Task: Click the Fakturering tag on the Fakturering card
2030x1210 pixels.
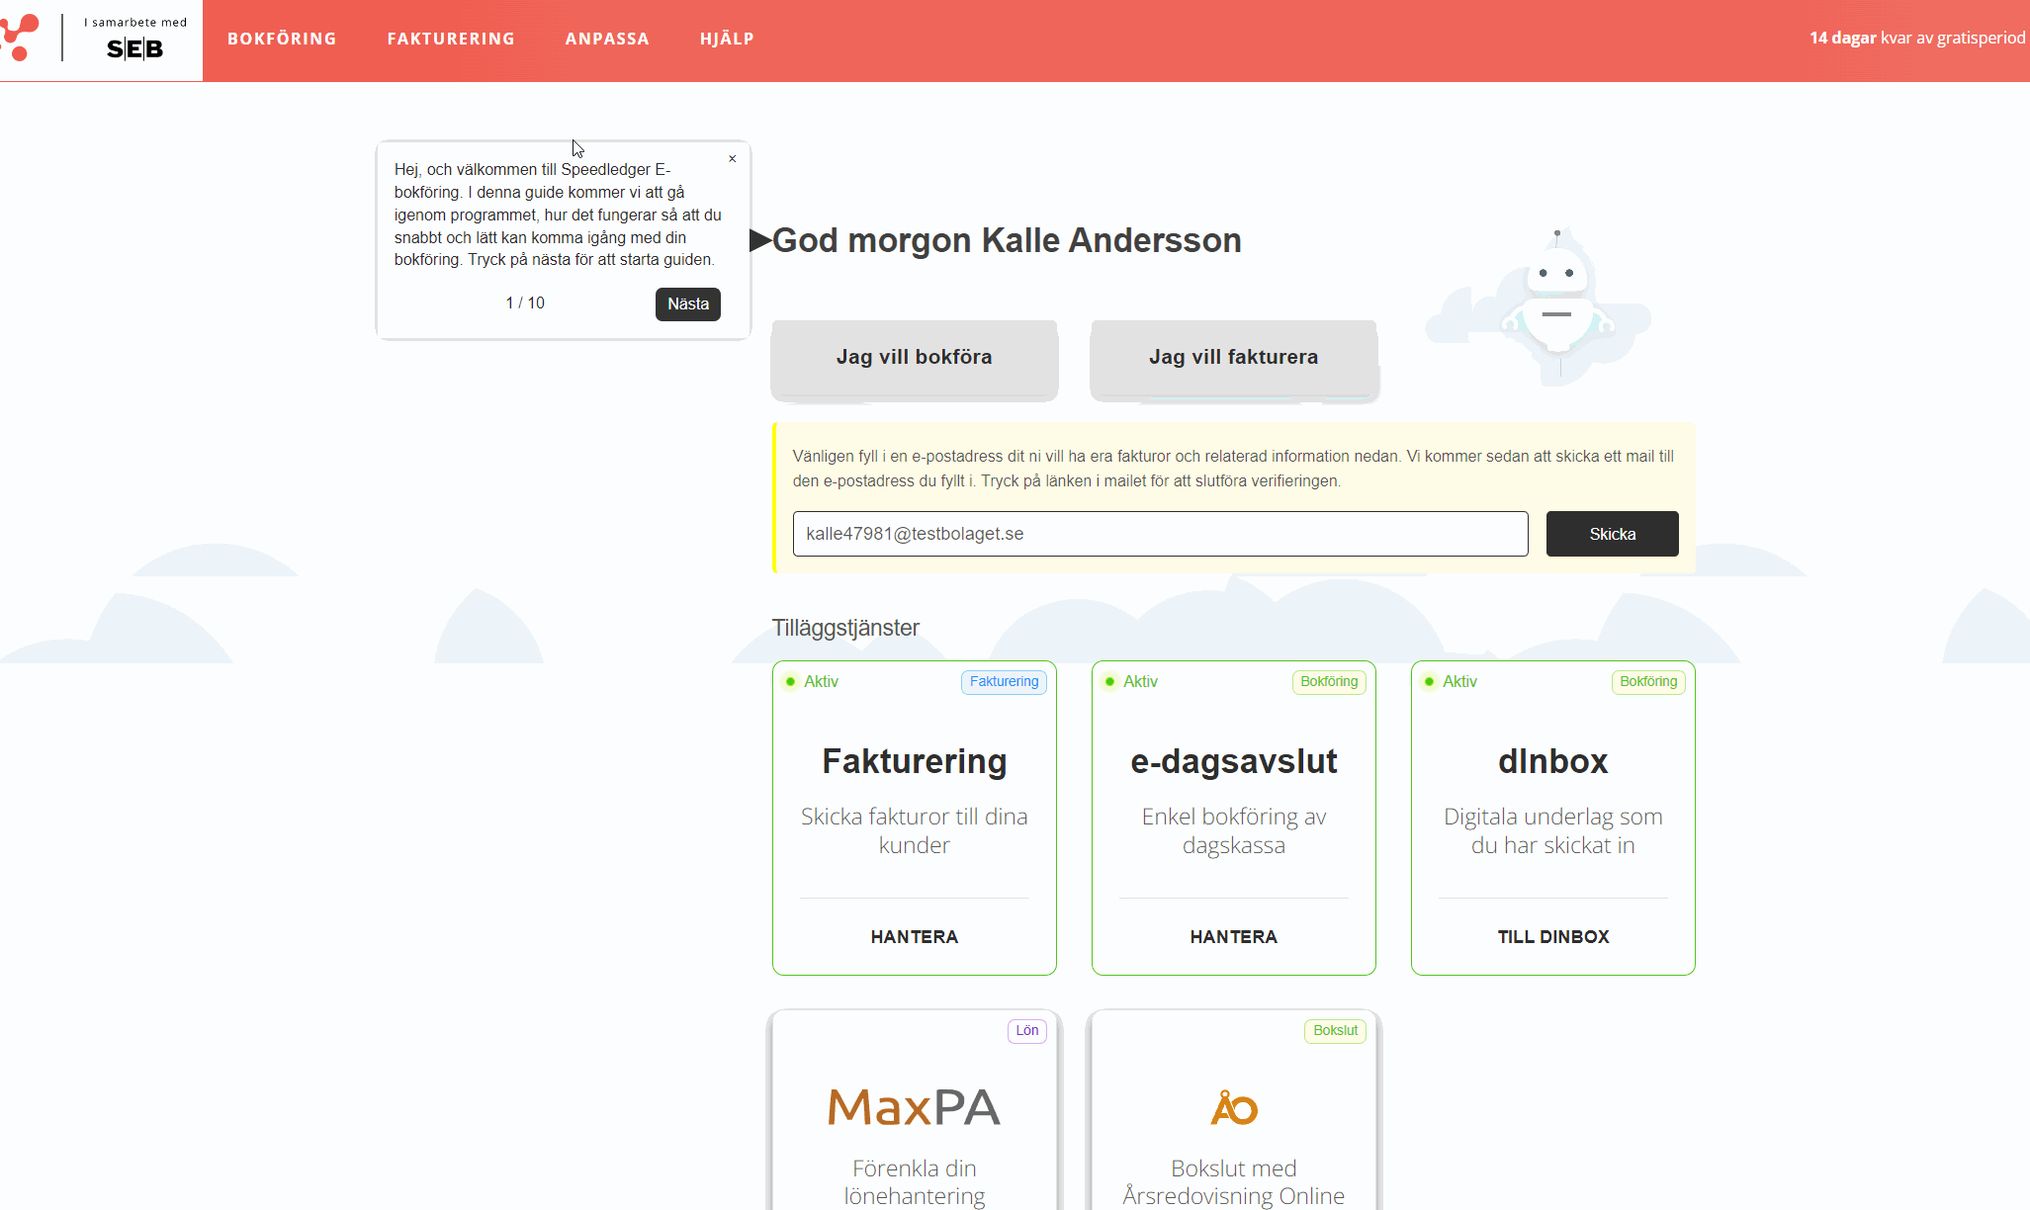Action: (1005, 682)
